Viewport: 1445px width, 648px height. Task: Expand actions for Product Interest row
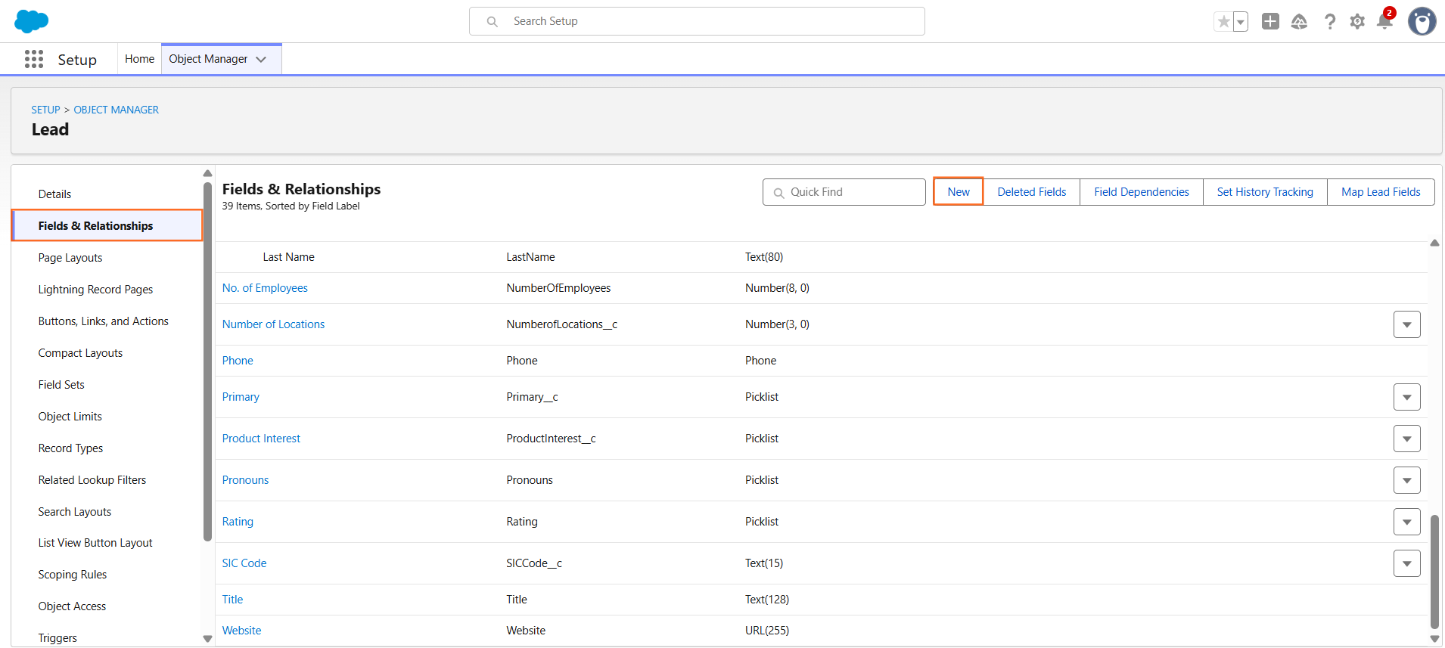(1406, 439)
